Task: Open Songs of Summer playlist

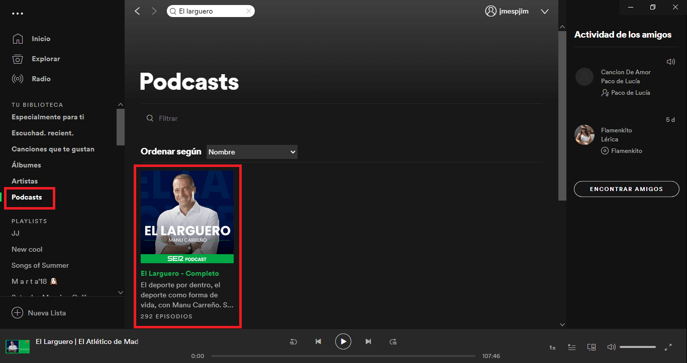Action: pyautogui.click(x=40, y=265)
